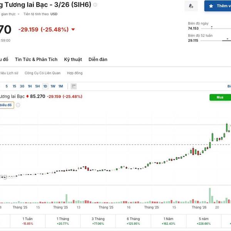Screen dimensions: 231x231
Task: Select the 1H chart interval
Action: [x=30, y=86]
